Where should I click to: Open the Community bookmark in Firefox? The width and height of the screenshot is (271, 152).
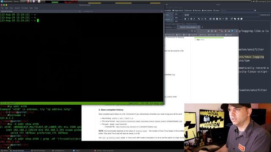pos(170,35)
